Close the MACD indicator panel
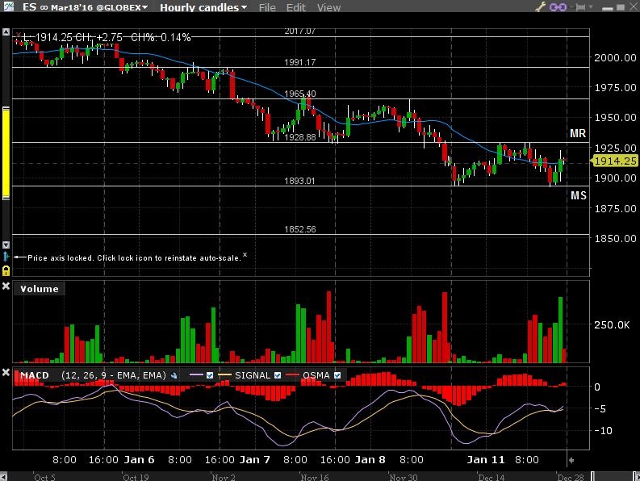 6,374
